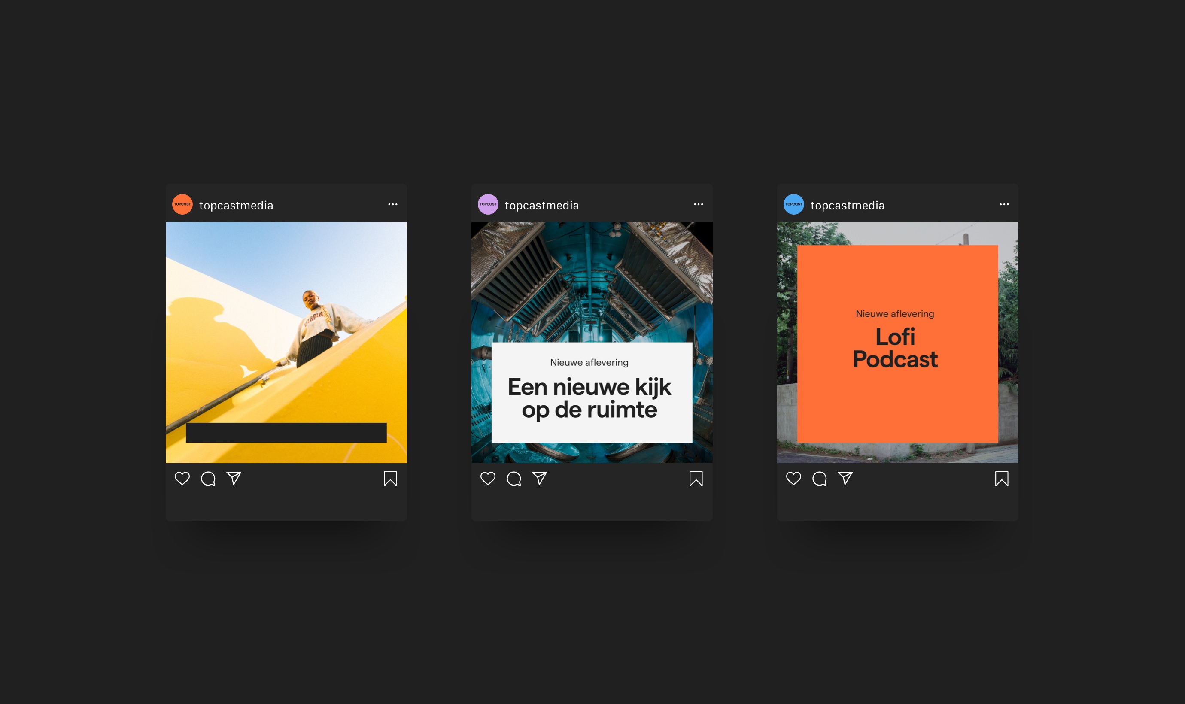The width and height of the screenshot is (1185, 704).
Task: Open more options on purple-avatar post
Action: coord(698,204)
